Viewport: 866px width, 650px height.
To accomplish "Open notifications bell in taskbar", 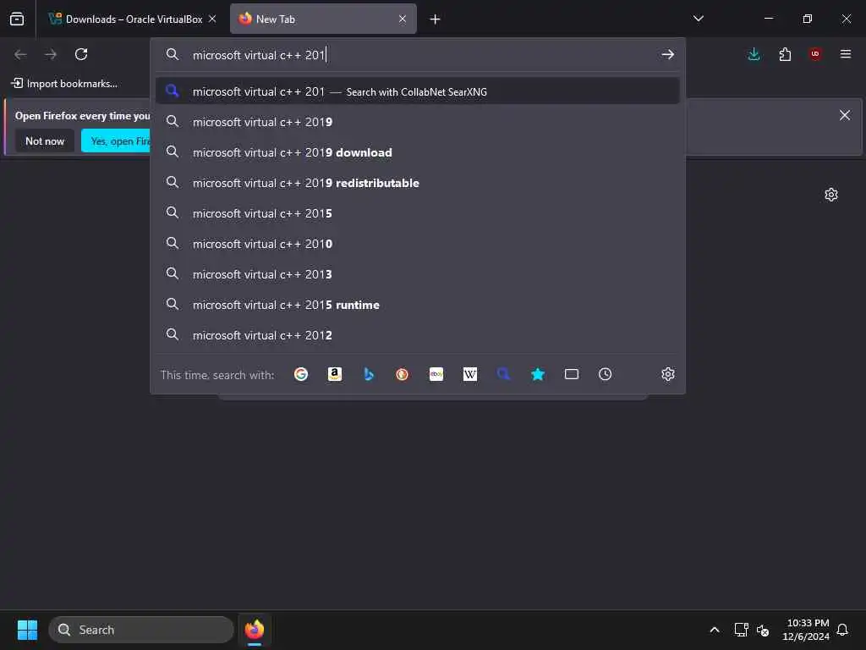I will pos(843,630).
